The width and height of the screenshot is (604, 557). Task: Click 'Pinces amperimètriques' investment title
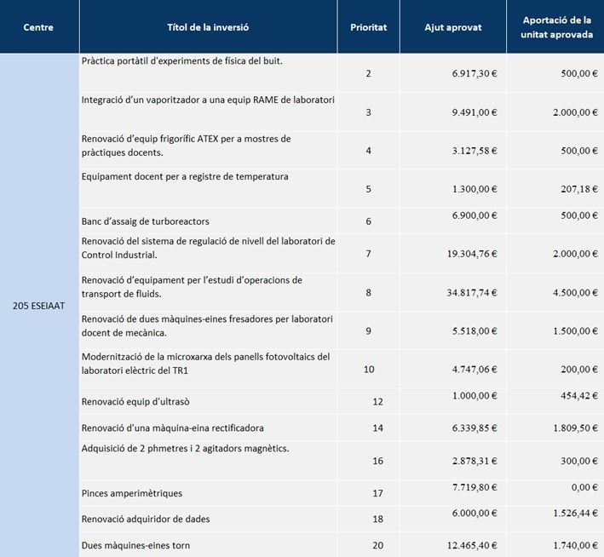pyautogui.click(x=132, y=493)
